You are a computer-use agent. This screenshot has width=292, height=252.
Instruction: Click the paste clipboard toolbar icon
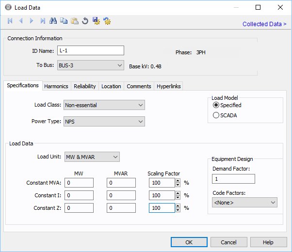[x=75, y=21]
